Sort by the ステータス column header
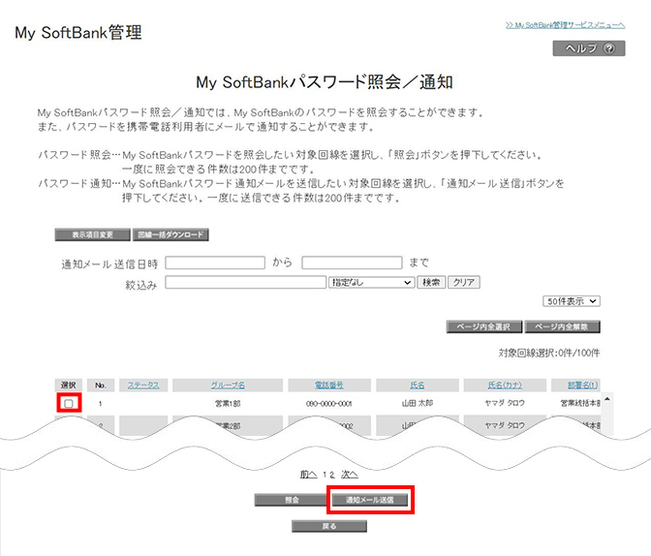This screenshot has width=651, height=556. (143, 386)
